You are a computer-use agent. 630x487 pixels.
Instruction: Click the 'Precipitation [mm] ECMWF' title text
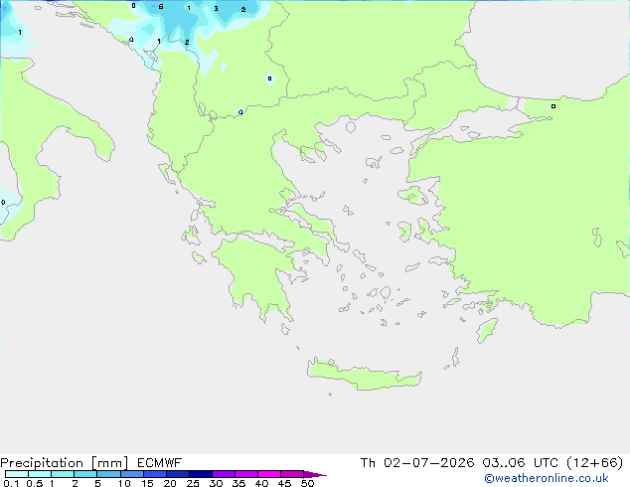click(90, 463)
